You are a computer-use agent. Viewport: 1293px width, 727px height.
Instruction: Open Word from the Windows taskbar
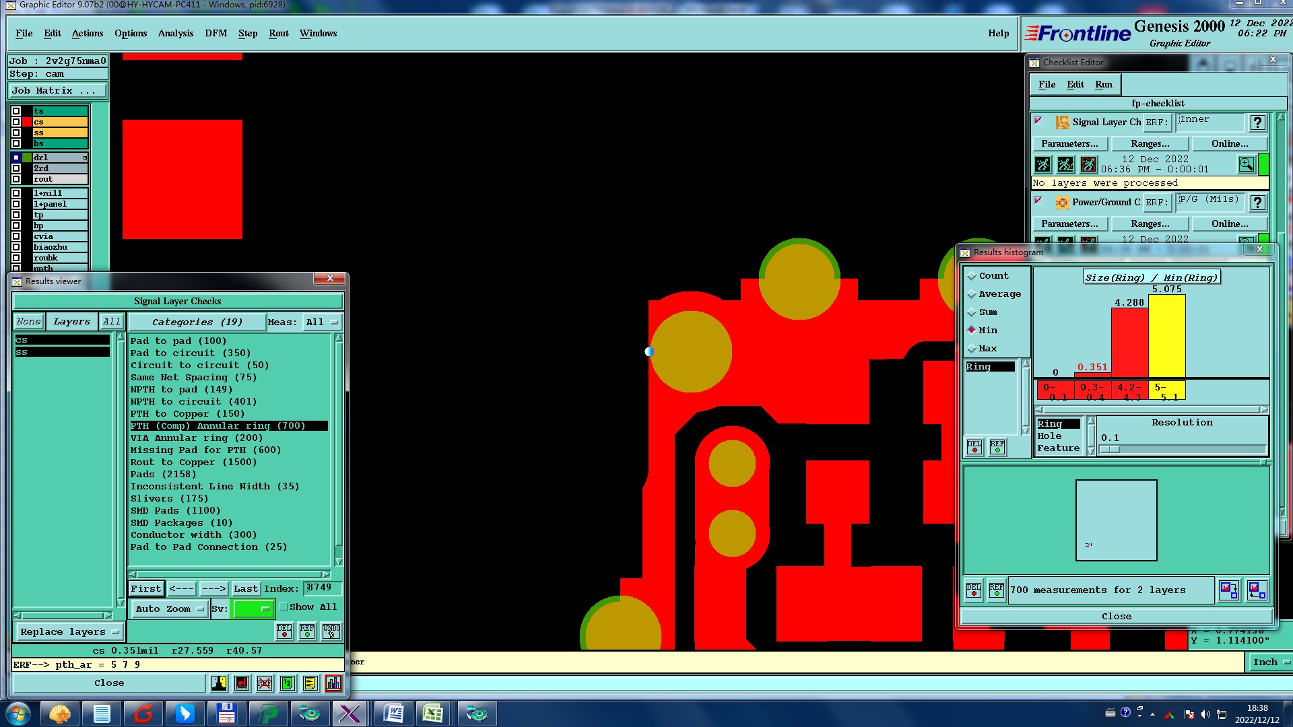coord(393,714)
